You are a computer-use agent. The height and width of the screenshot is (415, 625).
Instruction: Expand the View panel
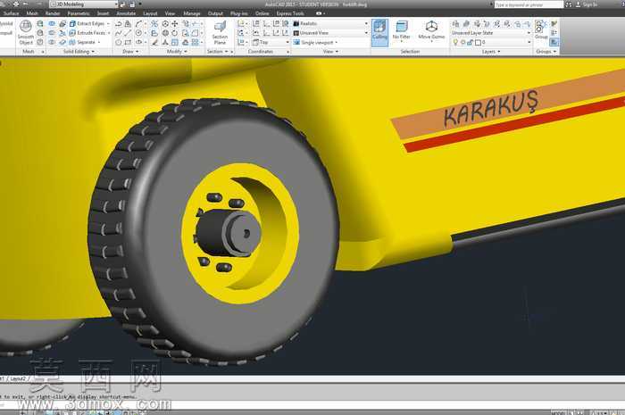pos(330,52)
